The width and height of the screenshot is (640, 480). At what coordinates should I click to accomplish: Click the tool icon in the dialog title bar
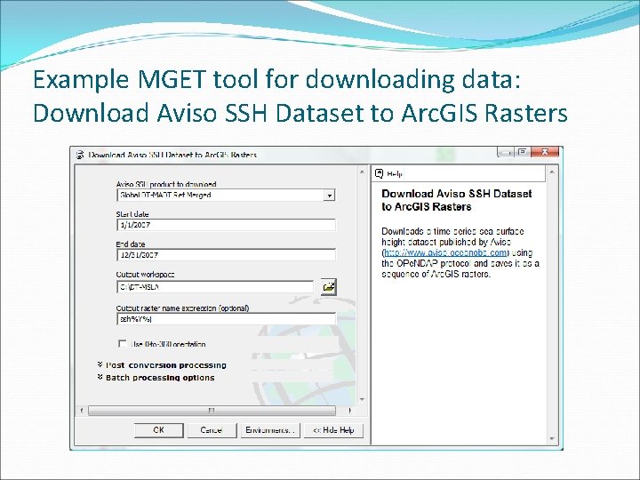(80, 155)
